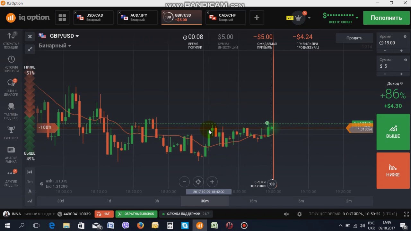This screenshot has width=411, height=231.
Task: Select 2m timeframe
Action: [349, 201]
